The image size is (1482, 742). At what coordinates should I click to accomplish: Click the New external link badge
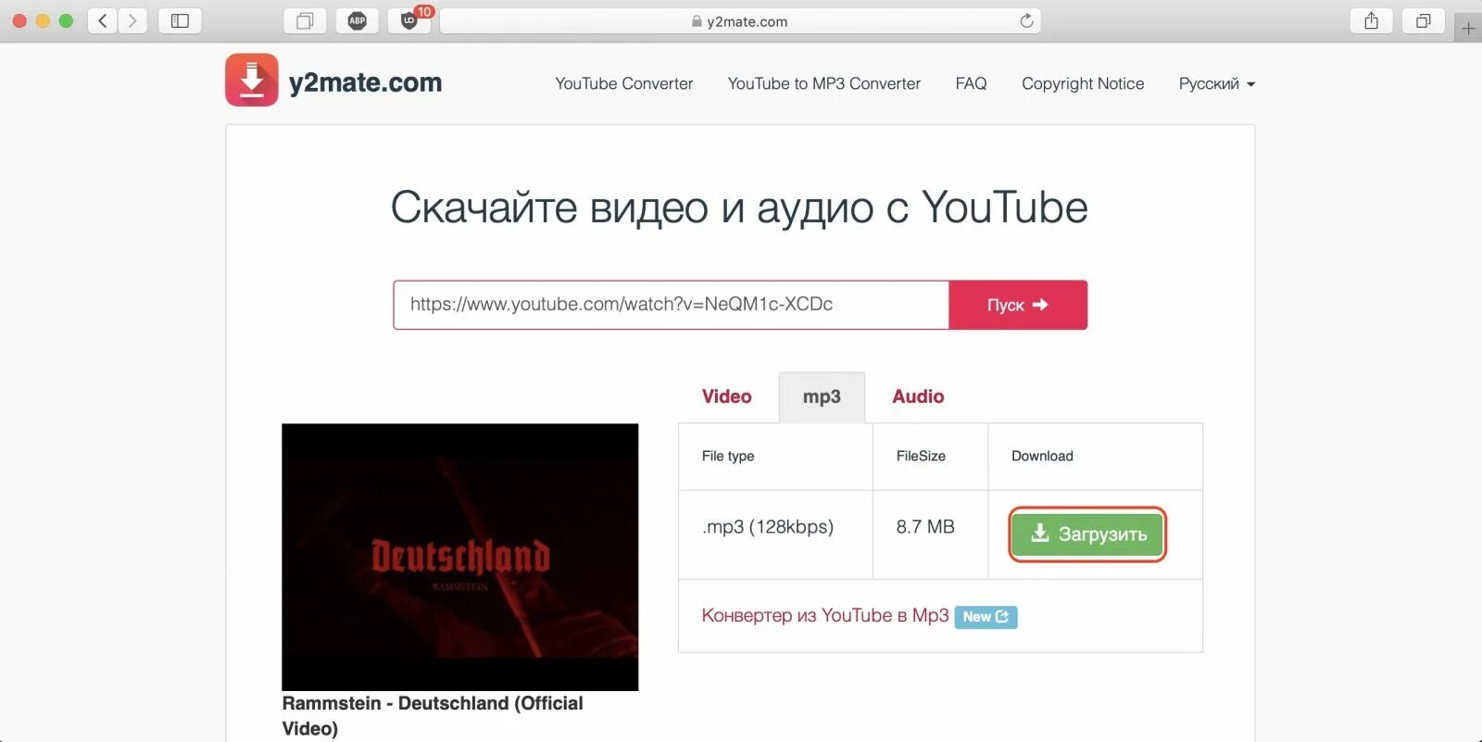pos(986,617)
